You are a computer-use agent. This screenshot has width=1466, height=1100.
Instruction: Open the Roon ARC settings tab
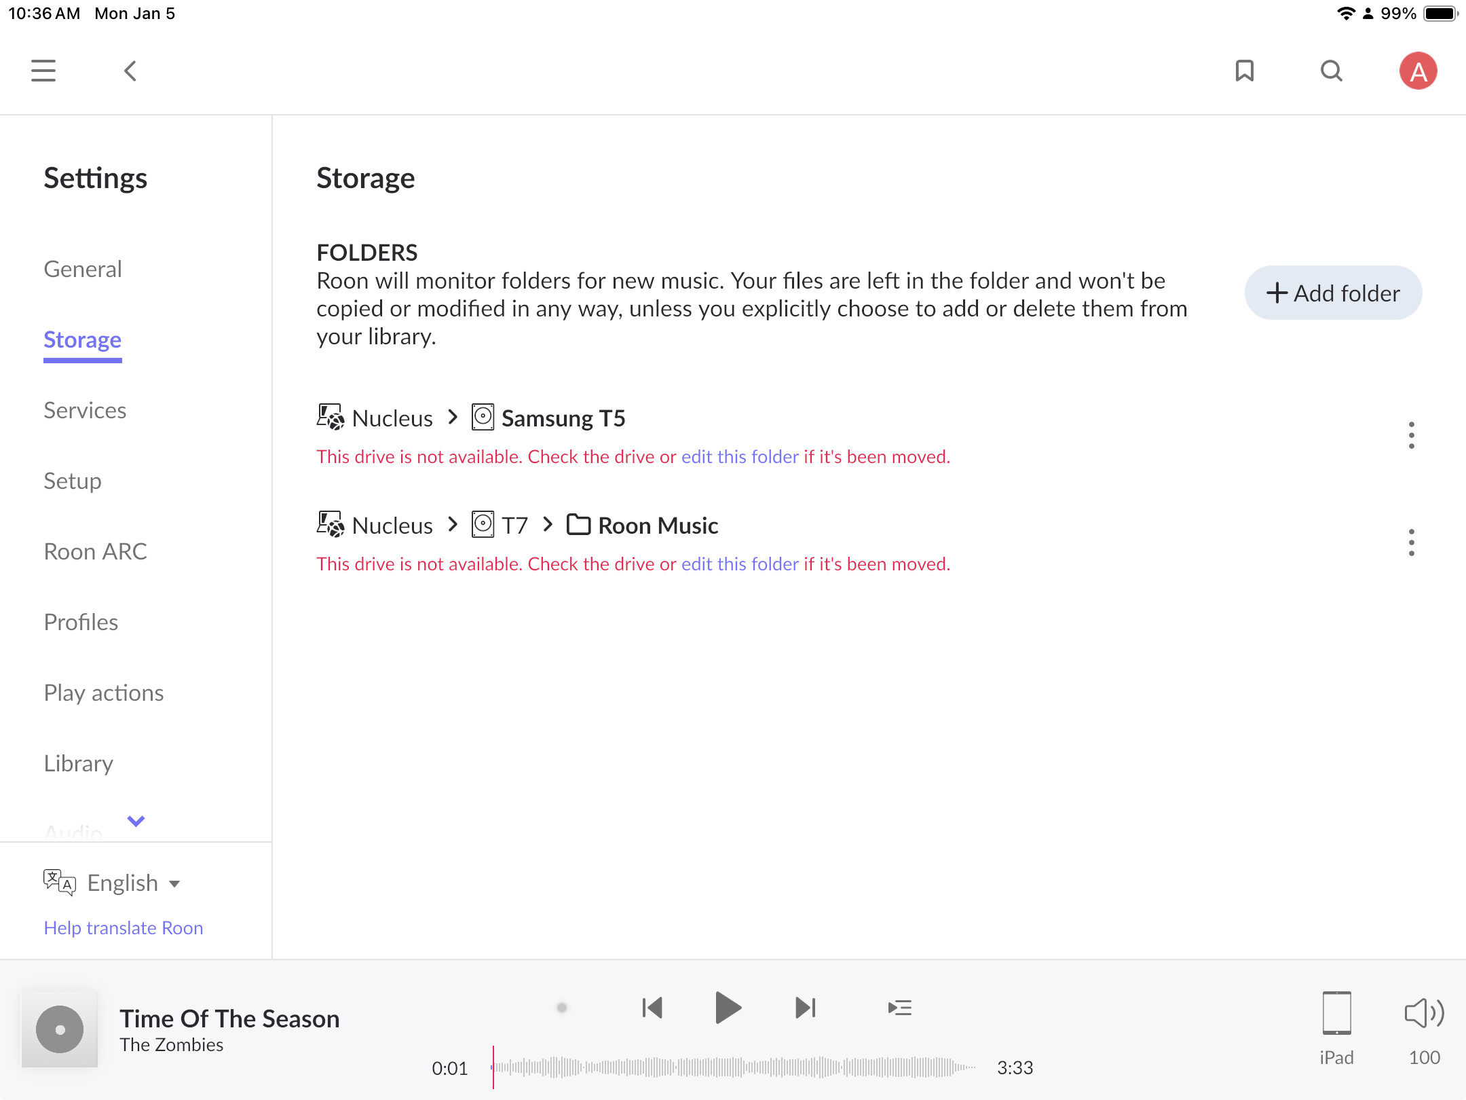coord(95,551)
